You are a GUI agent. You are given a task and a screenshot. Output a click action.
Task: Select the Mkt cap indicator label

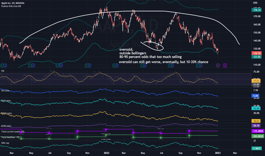[x=5, y=143]
